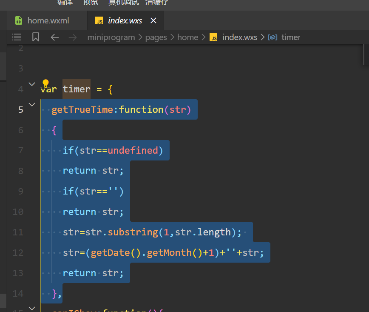Screen dimensions: 369x312
Task: Open the lightbulb quick fix icon
Action: [x=45, y=83]
